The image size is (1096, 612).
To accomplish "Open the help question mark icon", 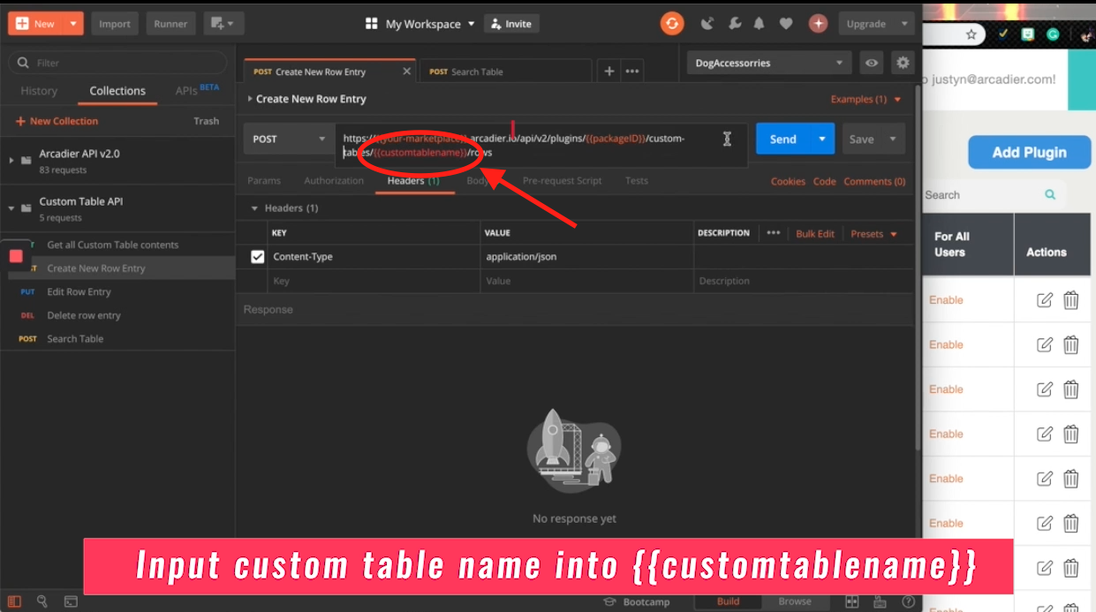I will coord(906,601).
